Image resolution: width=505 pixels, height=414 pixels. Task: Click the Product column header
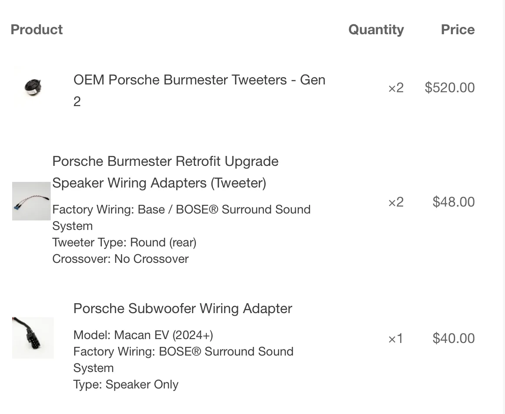click(37, 29)
